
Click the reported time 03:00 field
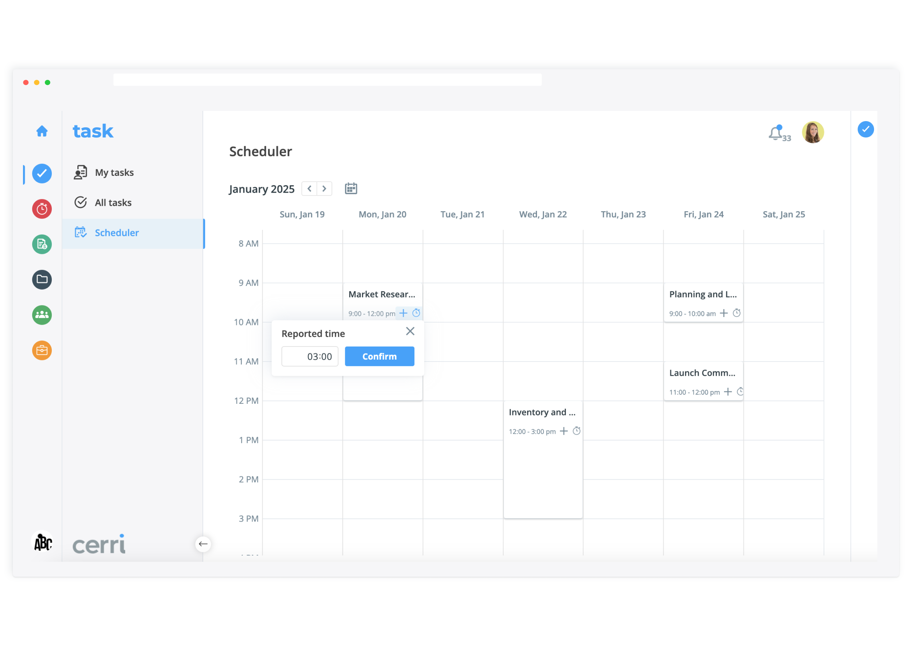310,356
